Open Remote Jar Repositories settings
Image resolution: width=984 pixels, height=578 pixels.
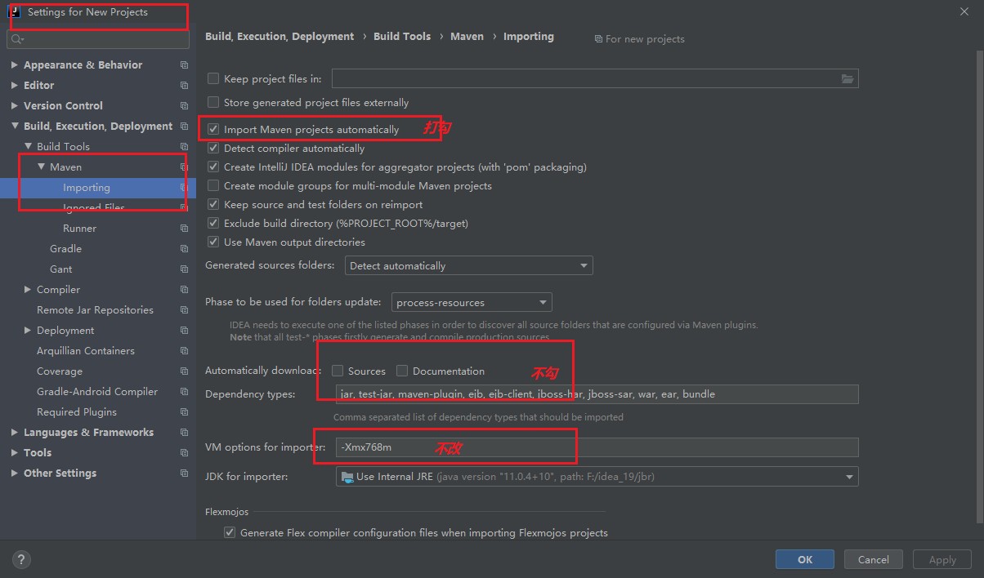[95, 310]
